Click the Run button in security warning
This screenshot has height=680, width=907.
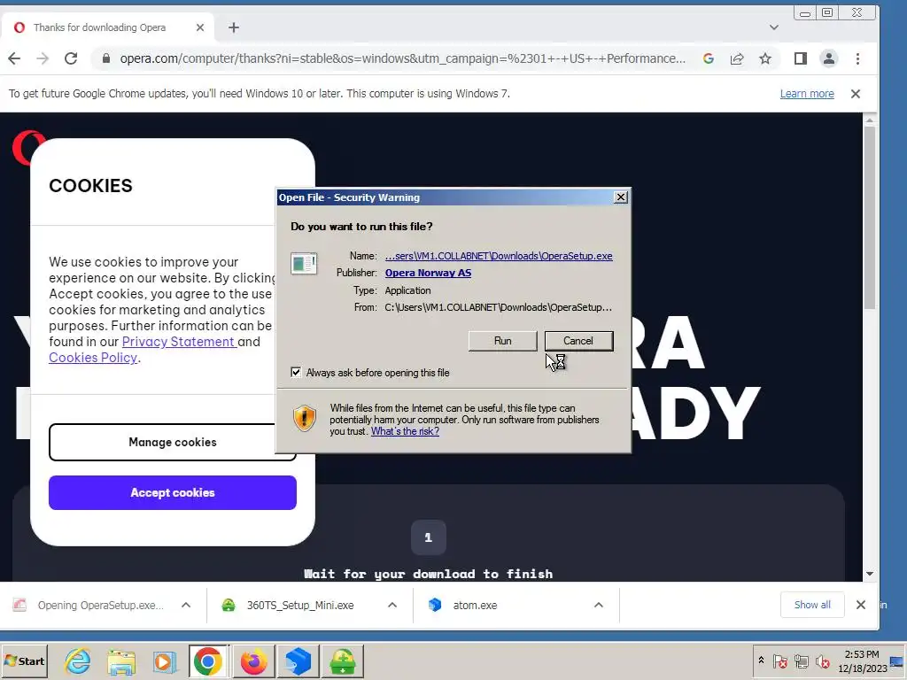click(502, 341)
